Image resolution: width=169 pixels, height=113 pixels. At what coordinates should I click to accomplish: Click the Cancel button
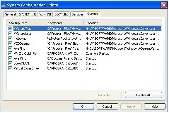pos(107,107)
